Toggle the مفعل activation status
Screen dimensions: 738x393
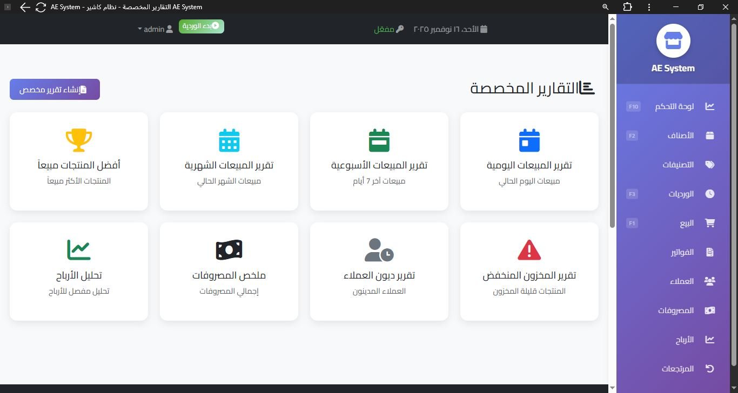pyautogui.click(x=388, y=29)
